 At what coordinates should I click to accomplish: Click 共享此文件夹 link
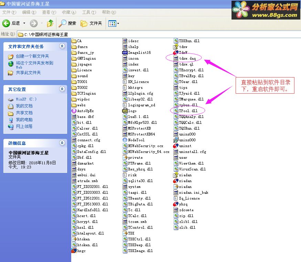[x=29, y=73]
